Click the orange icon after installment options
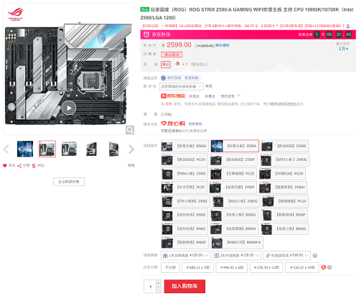This screenshot has height=296, width=359. click(x=324, y=267)
